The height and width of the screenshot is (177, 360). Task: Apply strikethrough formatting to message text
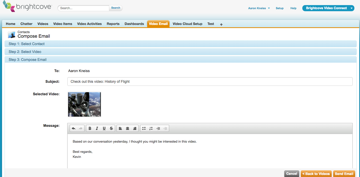click(111, 129)
